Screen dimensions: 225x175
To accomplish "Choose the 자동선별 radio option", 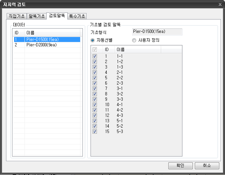I will (x=93, y=40).
